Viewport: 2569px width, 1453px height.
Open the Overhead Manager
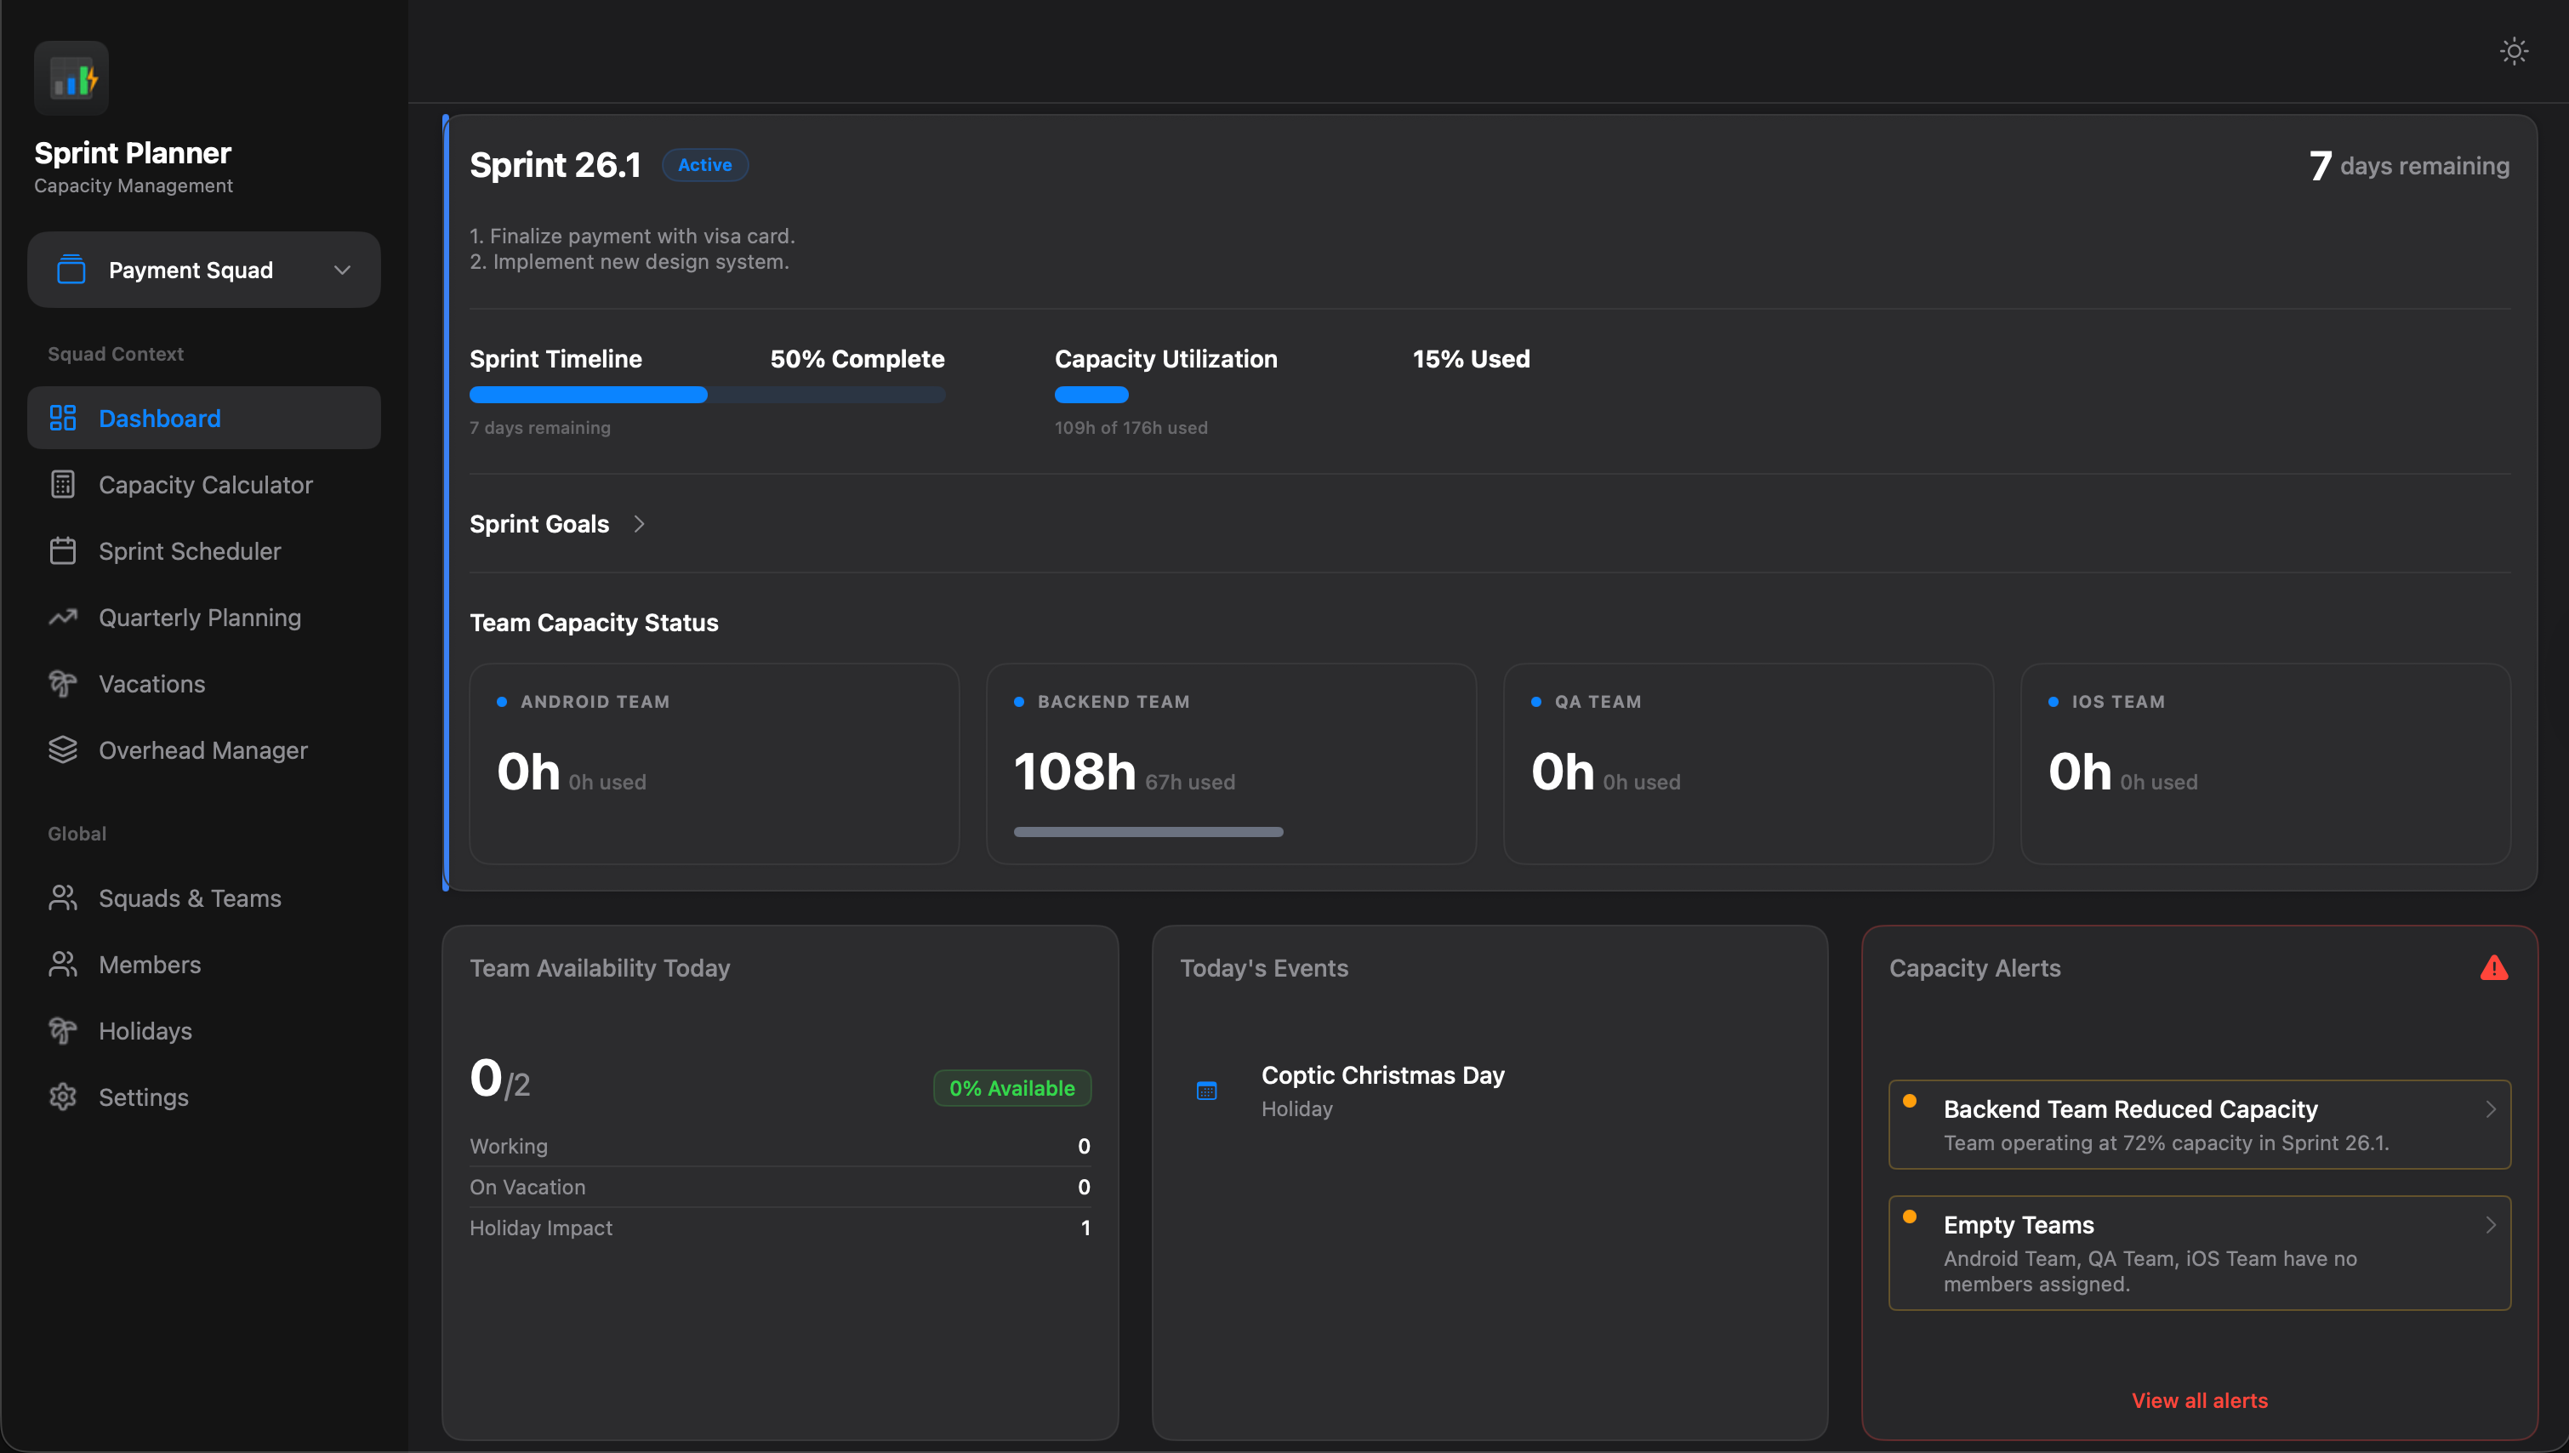pos(202,749)
